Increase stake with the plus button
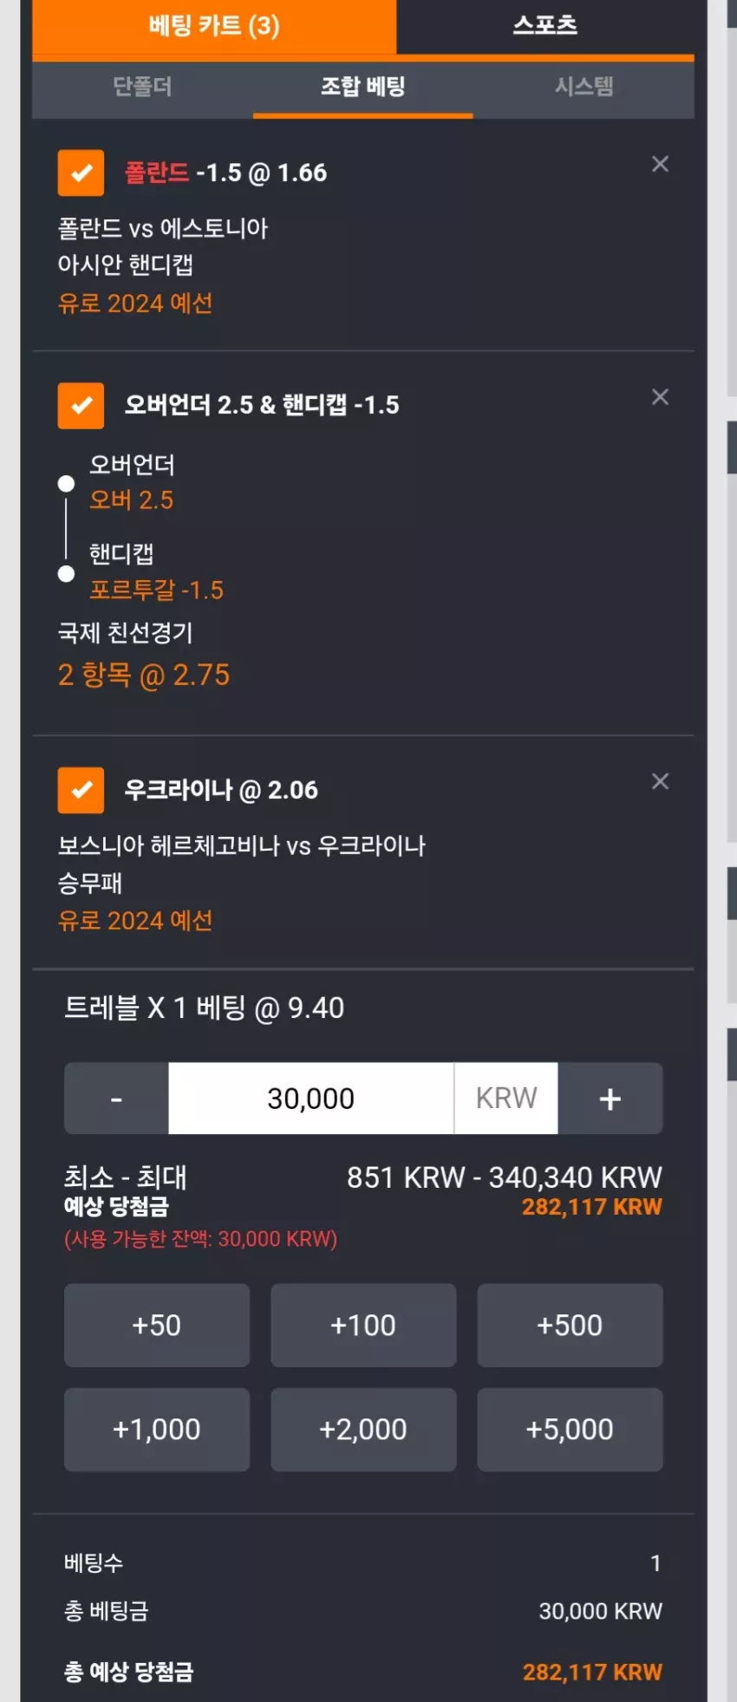This screenshot has height=1702, width=737. (610, 1099)
